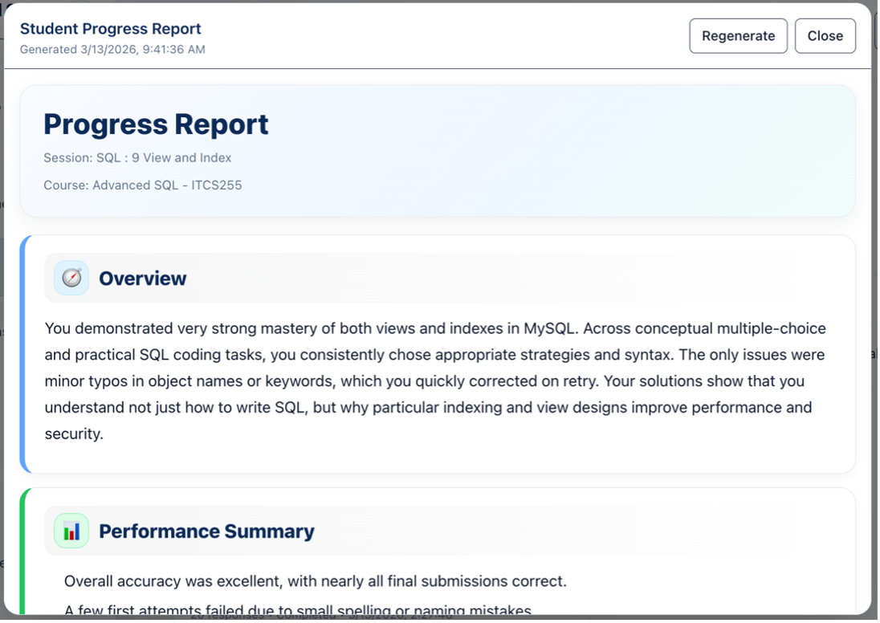Screen dimensions: 880x623
Task: Click the Regenerate button
Action: click(x=738, y=36)
